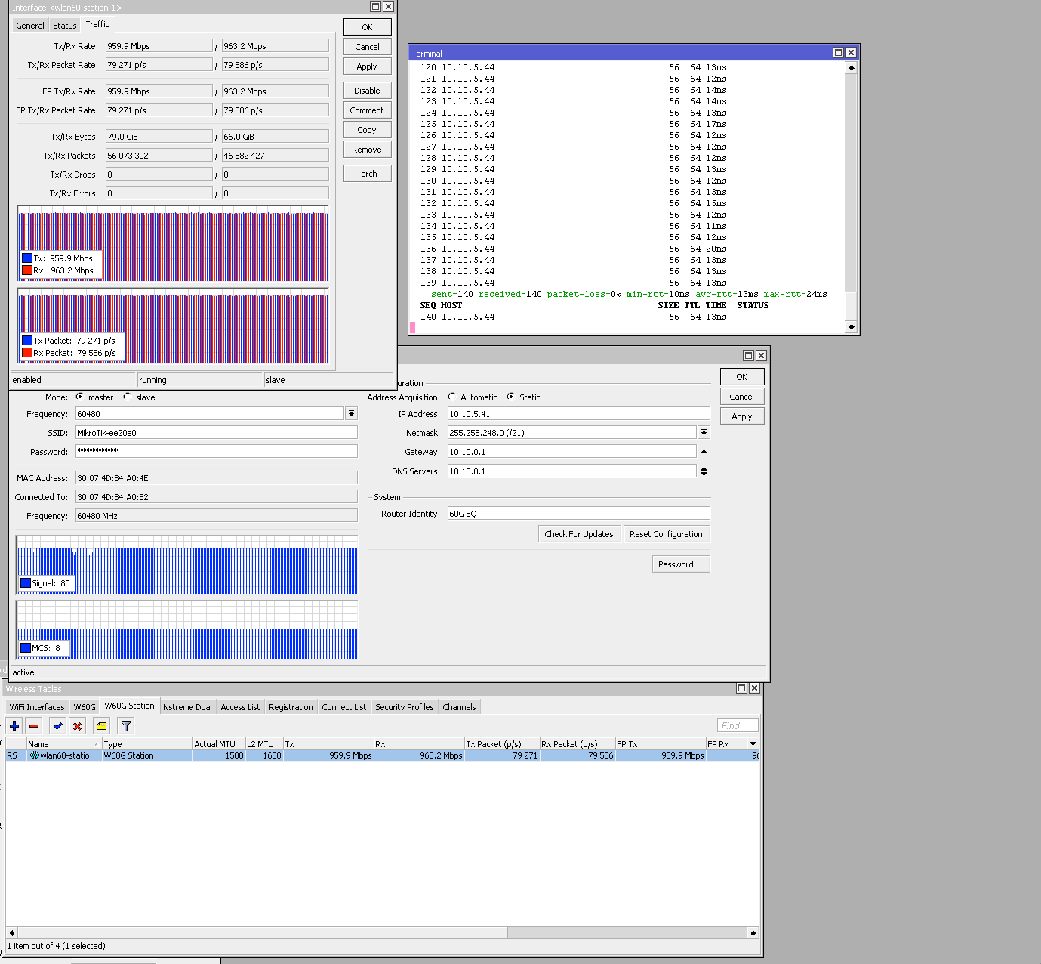Image resolution: width=1041 pixels, height=964 pixels.
Task: Click Check For Updates button
Action: point(579,534)
